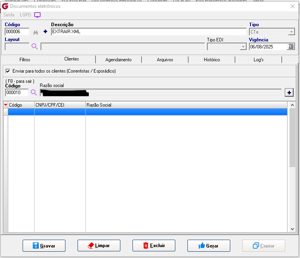Click the Descrição field EXTRAIR XML

tap(149, 32)
